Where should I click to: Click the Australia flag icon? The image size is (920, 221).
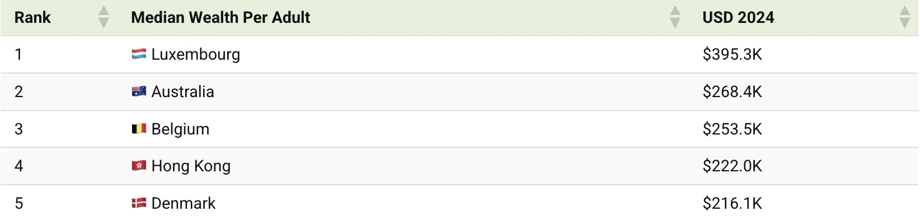click(139, 92)
